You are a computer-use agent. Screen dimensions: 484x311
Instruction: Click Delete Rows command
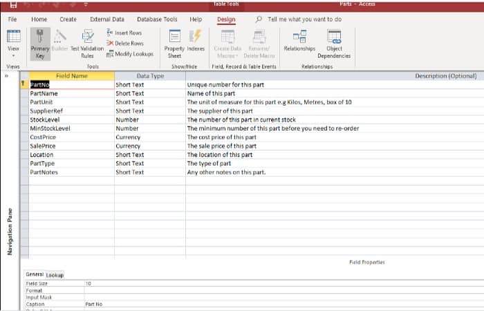125,44
